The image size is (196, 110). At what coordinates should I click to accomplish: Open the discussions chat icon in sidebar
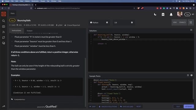tap(3, 43)
